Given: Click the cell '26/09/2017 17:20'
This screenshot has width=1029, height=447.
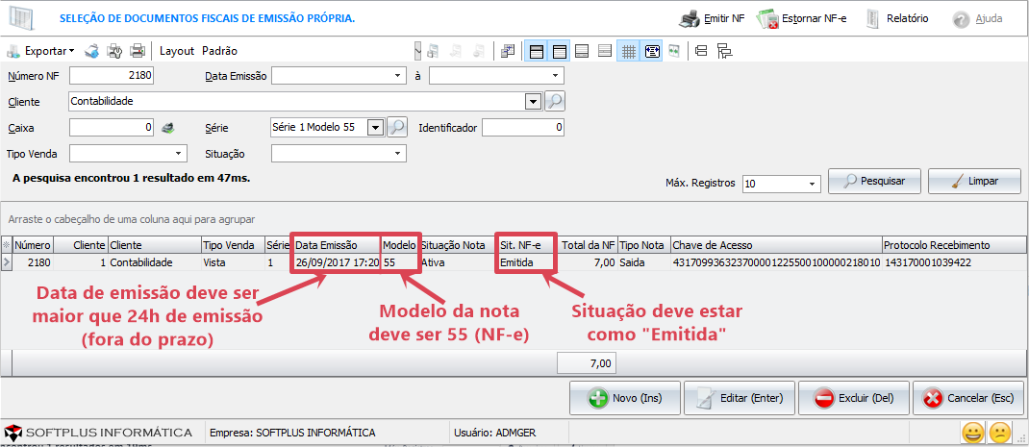Looking at the screenshot, I should point(337,262).
